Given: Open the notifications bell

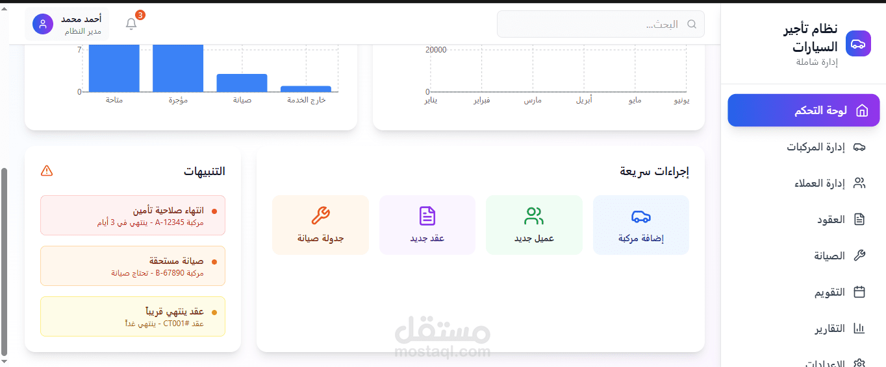Looking at the screenshot, I should click(131, 24).
